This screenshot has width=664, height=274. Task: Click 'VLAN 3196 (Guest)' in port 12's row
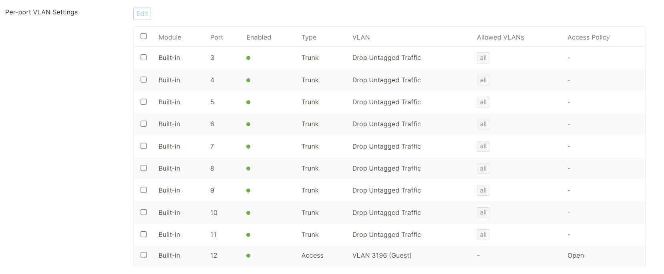click(382, 255)
